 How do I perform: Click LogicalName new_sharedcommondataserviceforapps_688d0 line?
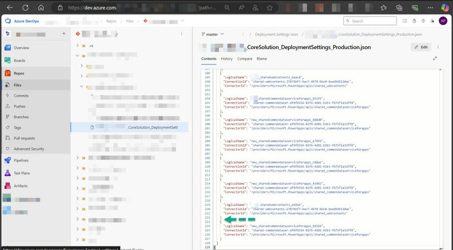coord(274,120)
